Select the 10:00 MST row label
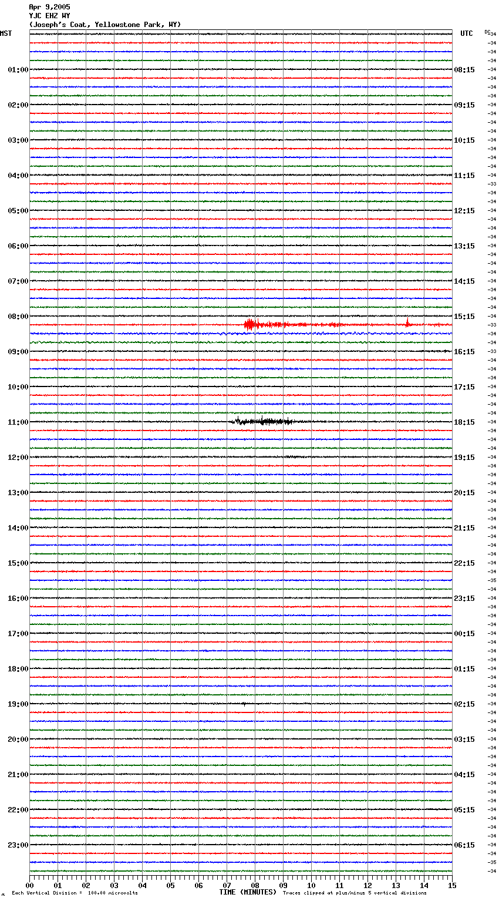This screenshot has height=901, width=499. coord(18,387)
